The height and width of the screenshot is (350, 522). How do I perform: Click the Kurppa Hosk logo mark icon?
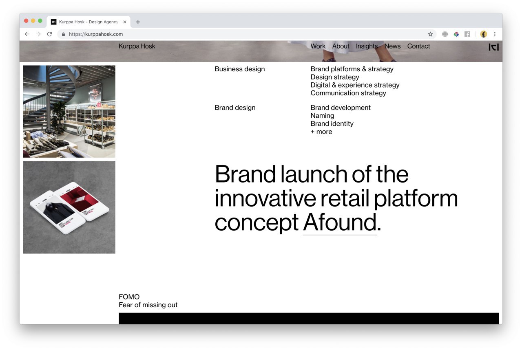click(x=493, y=47)
